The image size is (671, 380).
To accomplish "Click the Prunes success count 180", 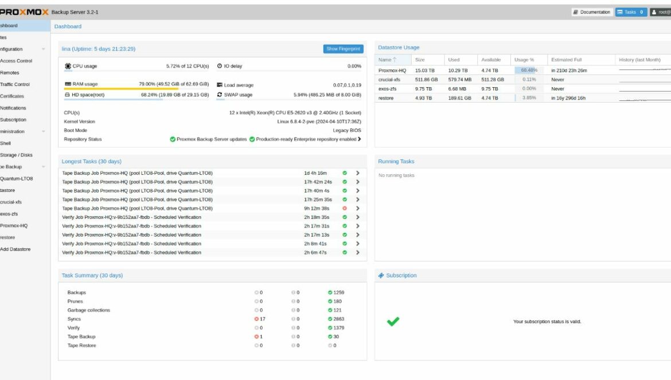I will 335,301.
